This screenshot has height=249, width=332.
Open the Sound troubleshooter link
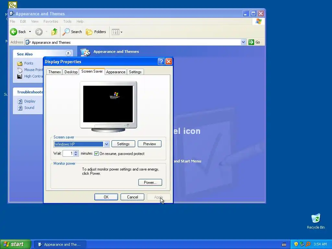[x=29, y=108]
